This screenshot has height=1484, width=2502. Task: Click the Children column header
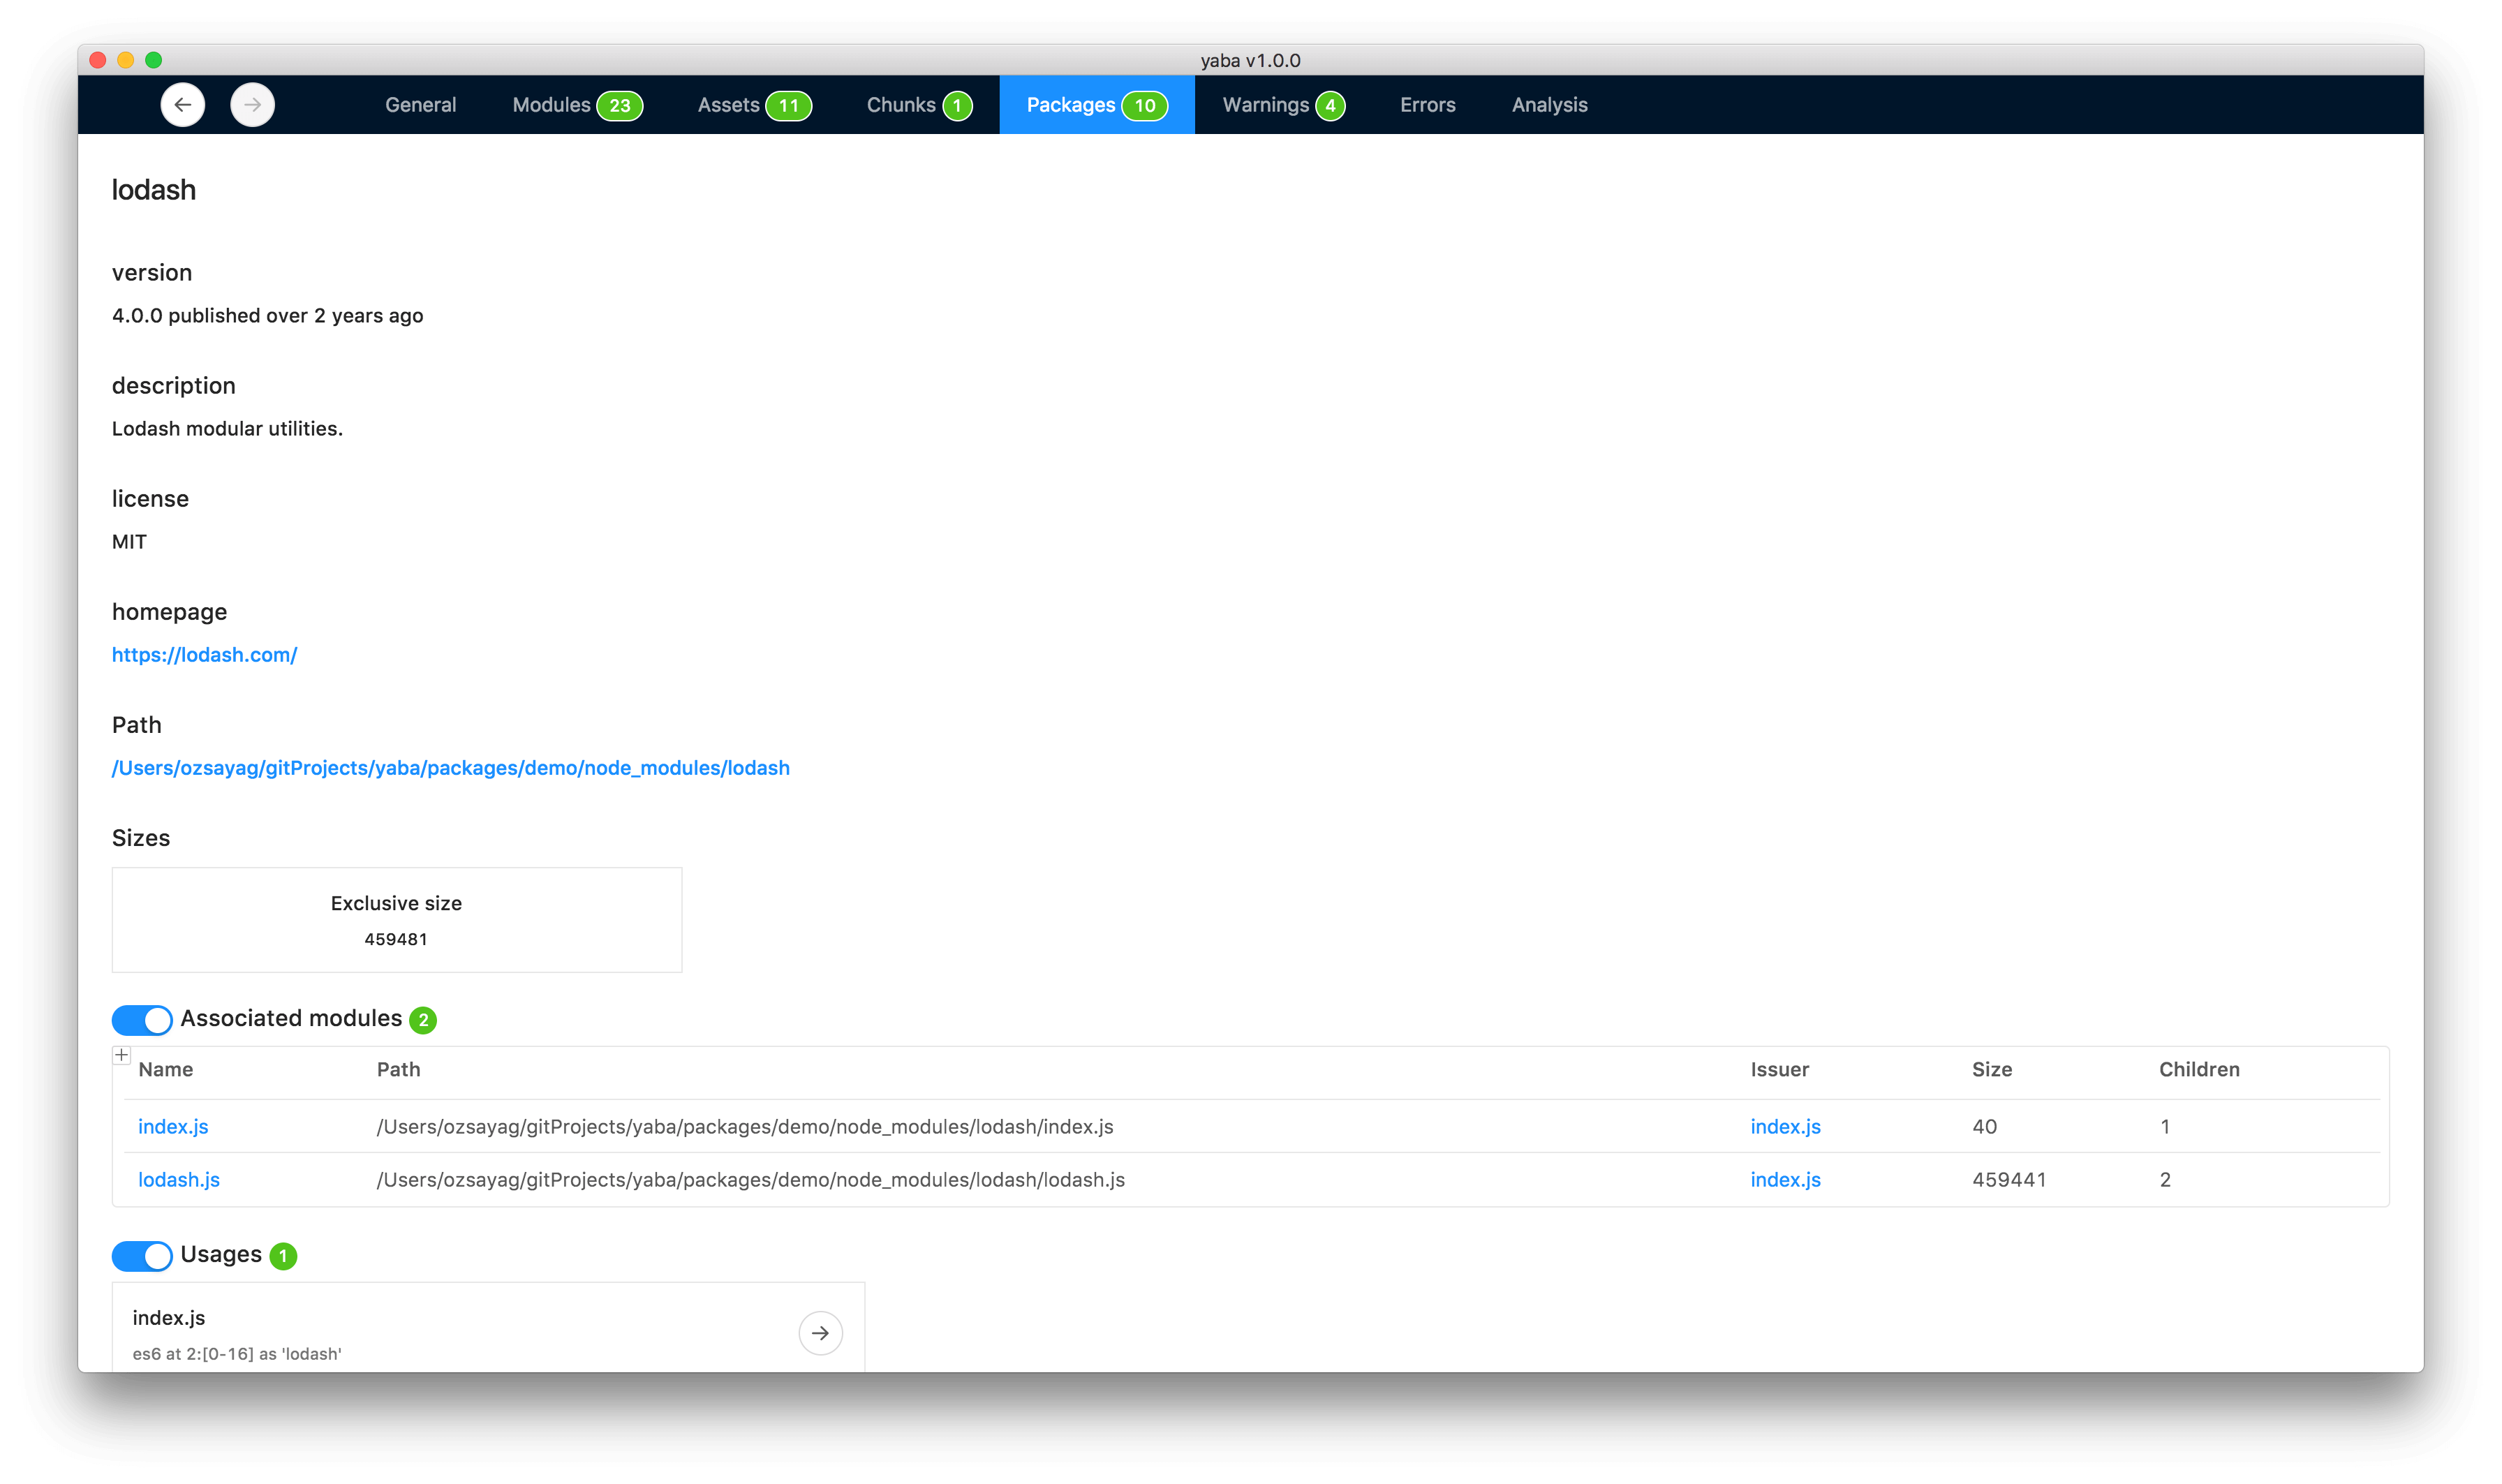pyautogui.click(x=2199, y=1070)
